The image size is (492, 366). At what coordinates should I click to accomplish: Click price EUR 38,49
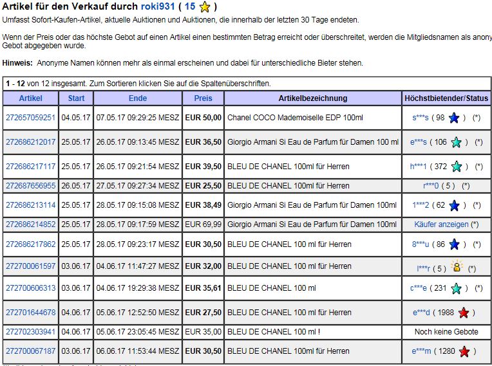pyautogui.click(x=203, y=205)
